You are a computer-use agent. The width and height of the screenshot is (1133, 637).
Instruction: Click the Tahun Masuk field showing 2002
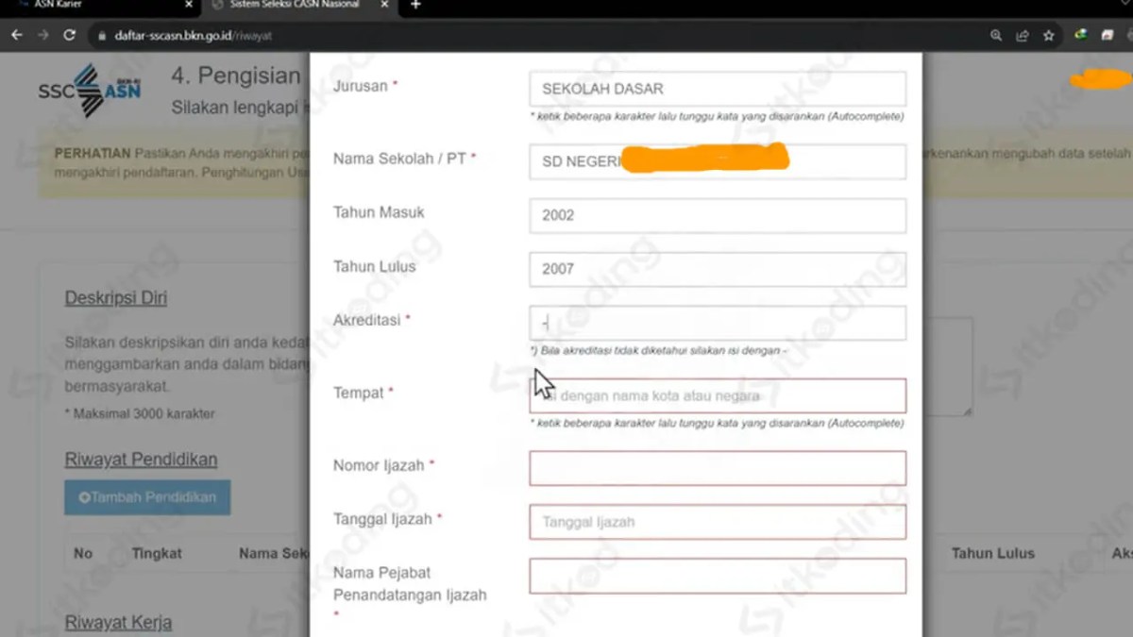717,215
